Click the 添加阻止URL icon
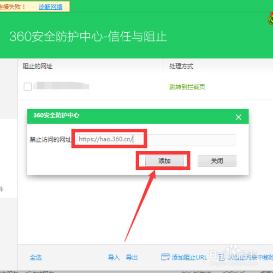Screen dimensions: 273x273 click(165, 257)
